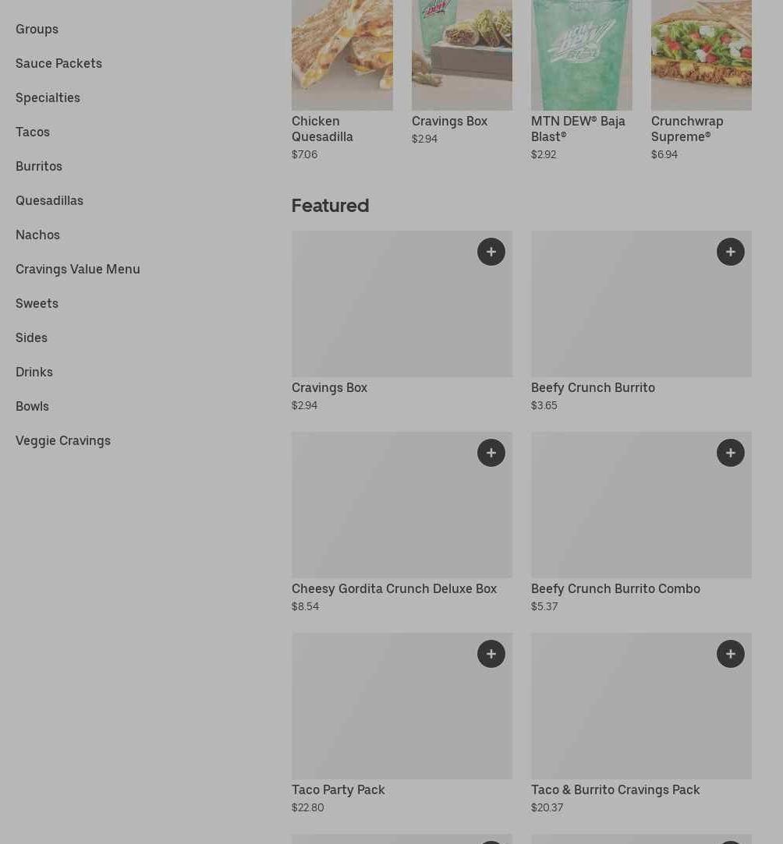Select Burritos in the category list
Viewport: 783px width, 844px height.
click(x=39, y=166)
